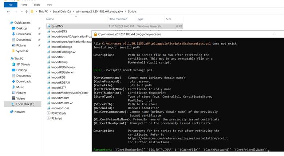This screenshot has width=284, height=156.
Task: Select the PSScript file icon
Action: tap(48, 118)
